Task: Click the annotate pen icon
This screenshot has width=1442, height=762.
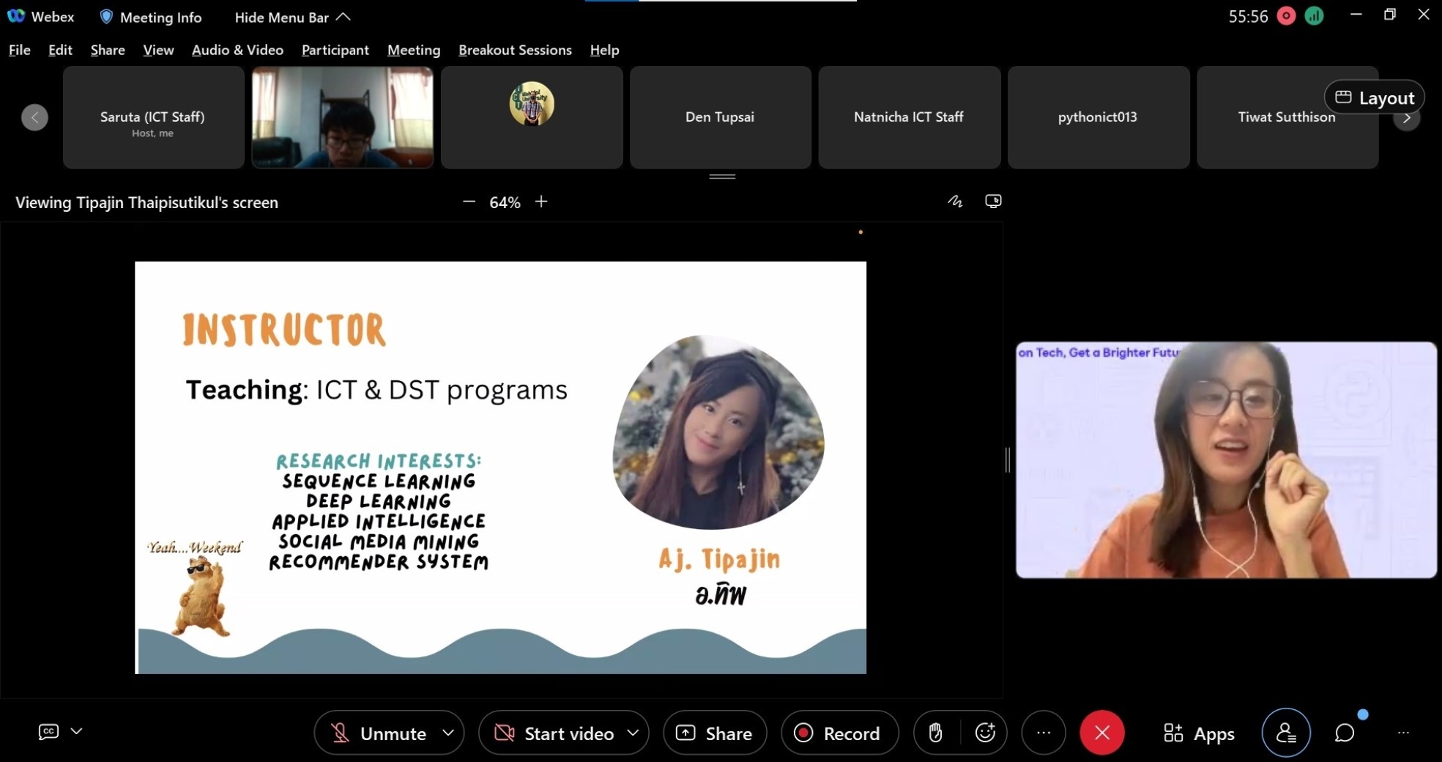Action: click(955, 201)
